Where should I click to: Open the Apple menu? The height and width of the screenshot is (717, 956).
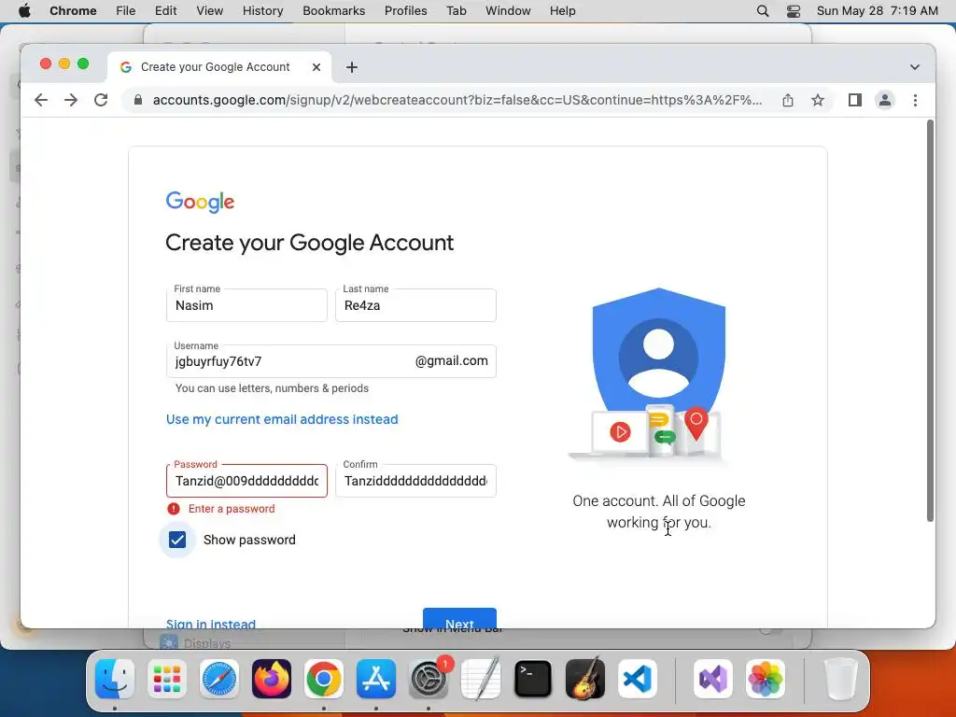(x=24, y=11)
